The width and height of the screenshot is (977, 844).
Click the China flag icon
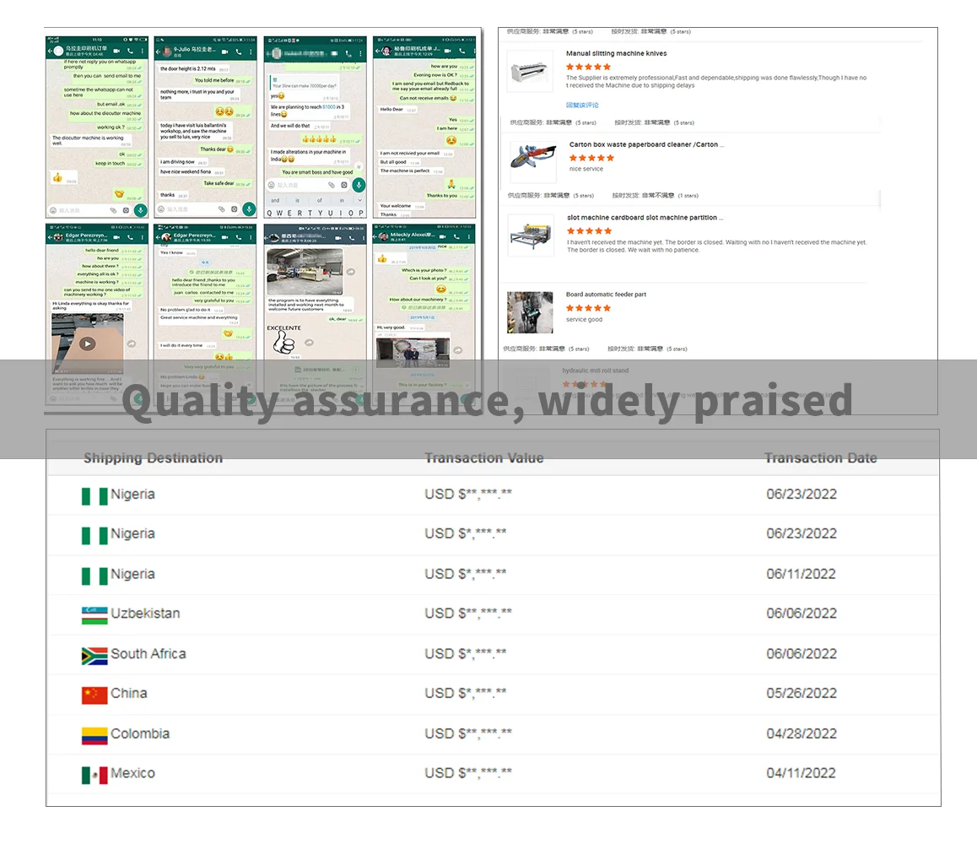click(94, 695)
